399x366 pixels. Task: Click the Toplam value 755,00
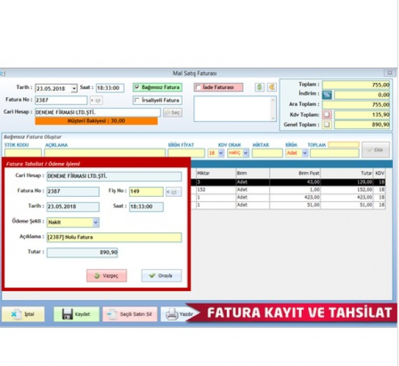(356, 85)
